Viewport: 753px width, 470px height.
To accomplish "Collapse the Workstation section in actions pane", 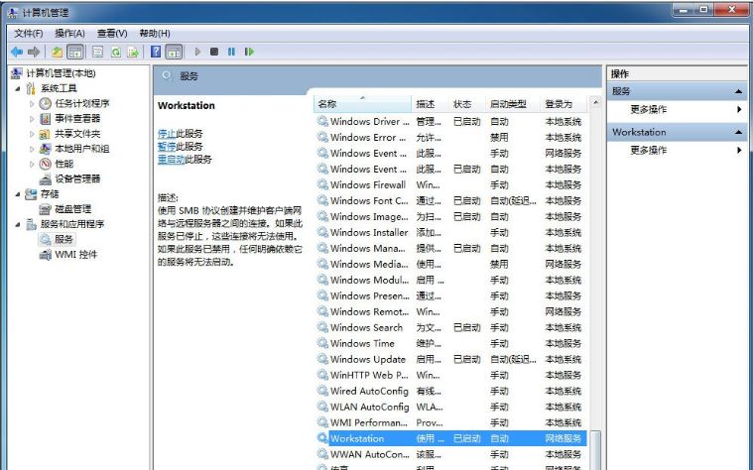I will click(738, 132).
